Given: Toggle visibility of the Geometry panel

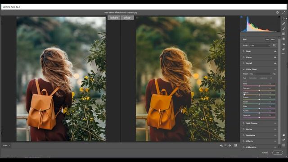Looking at the screenshot, I should [275, 135].
